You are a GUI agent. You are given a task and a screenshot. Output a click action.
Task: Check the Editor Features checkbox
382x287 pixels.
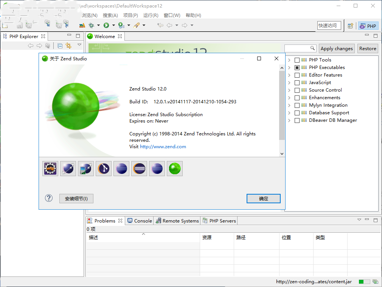point(297,75)
